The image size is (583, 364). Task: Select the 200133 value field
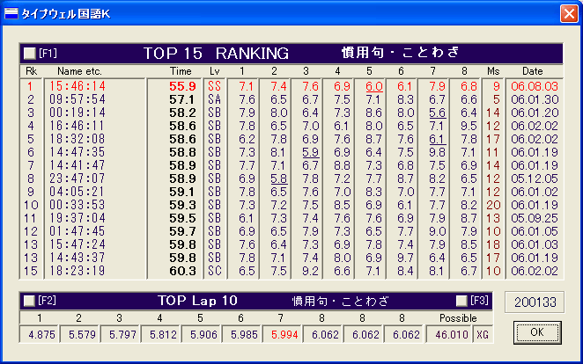pyautogui.click(x=535, y=302)
